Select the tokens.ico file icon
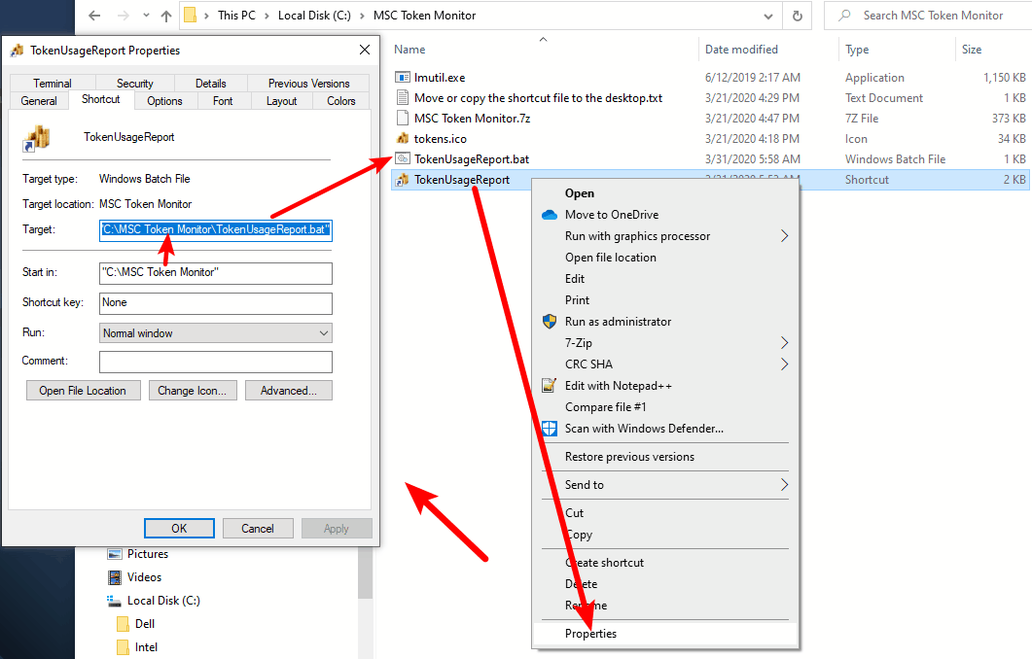The image size is (1032, 659). (403, 138)
